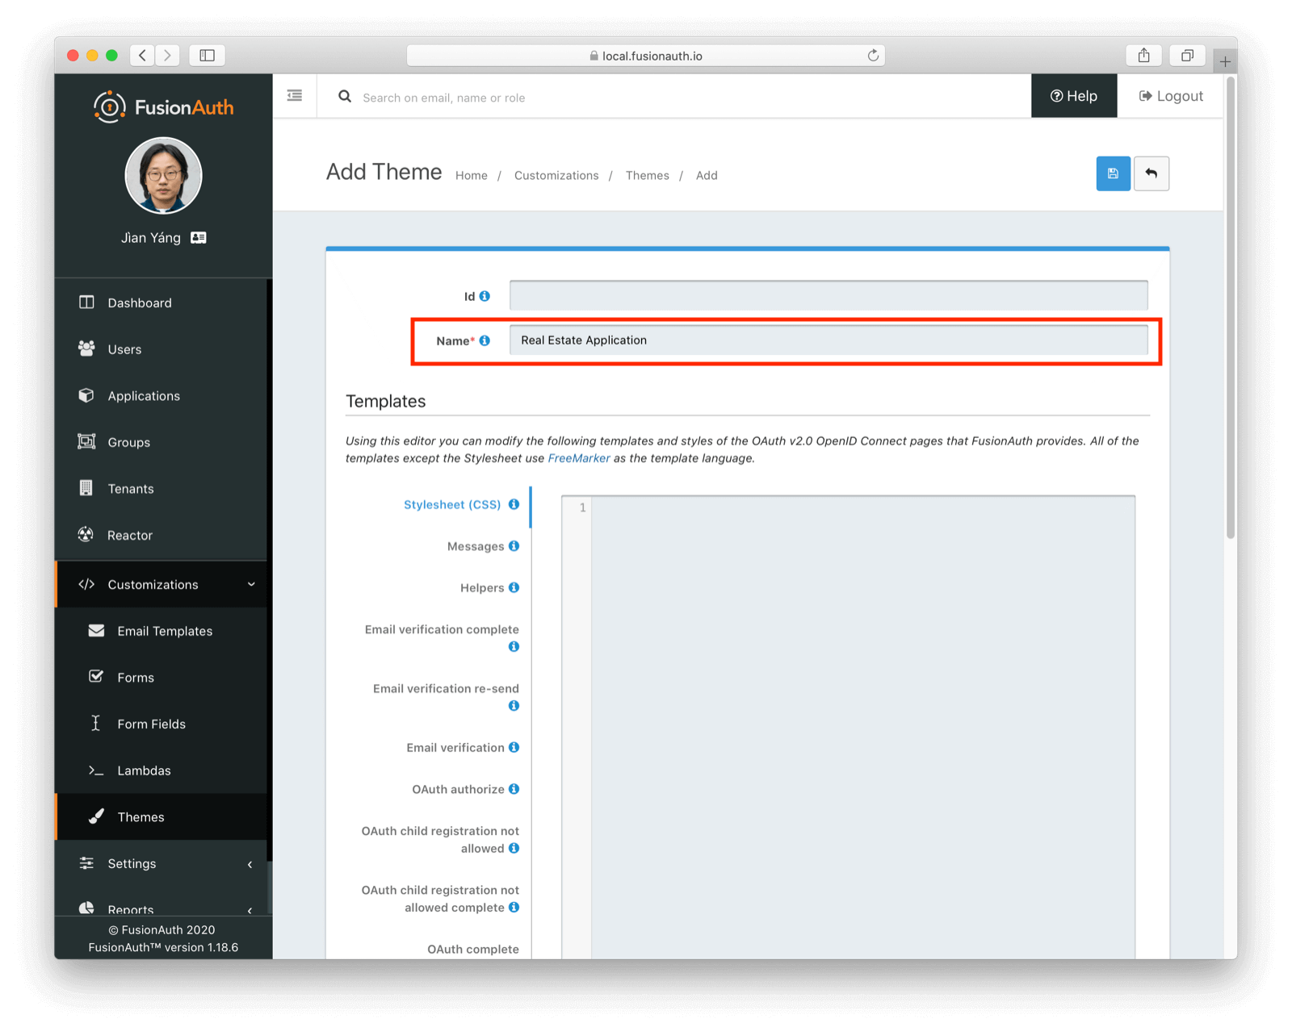Click the Safari forward arrow
This screenshot has width=1292, height=1031.
coord(167,55)
